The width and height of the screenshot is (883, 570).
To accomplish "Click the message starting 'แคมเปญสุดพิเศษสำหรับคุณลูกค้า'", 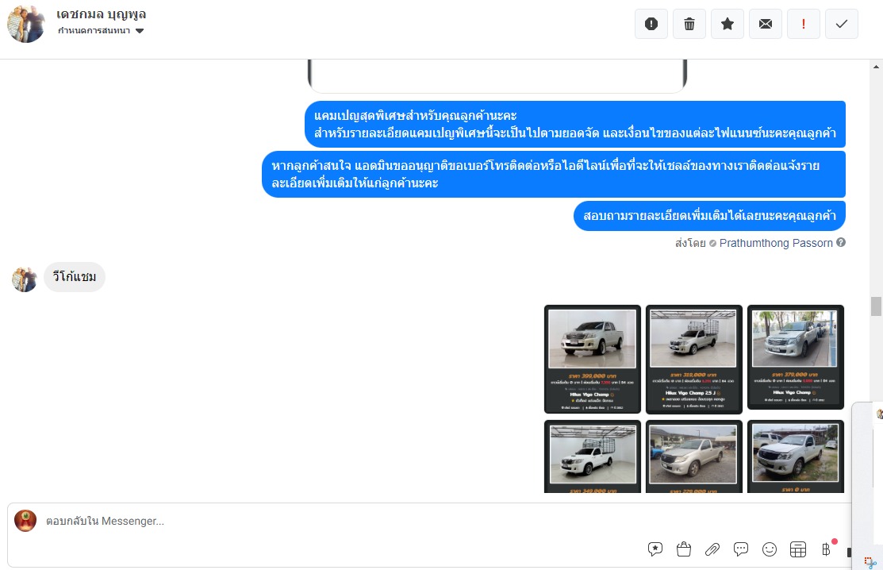I will 575,125.
